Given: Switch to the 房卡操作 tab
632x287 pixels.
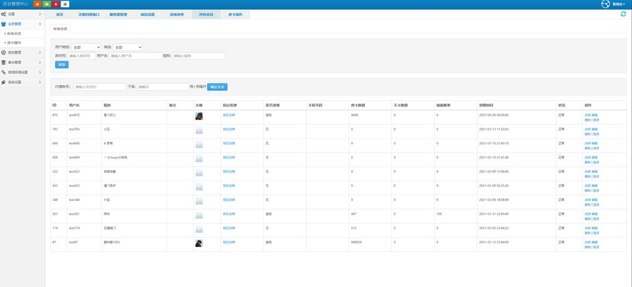Looking at the screenshot, I should point(235,14).
